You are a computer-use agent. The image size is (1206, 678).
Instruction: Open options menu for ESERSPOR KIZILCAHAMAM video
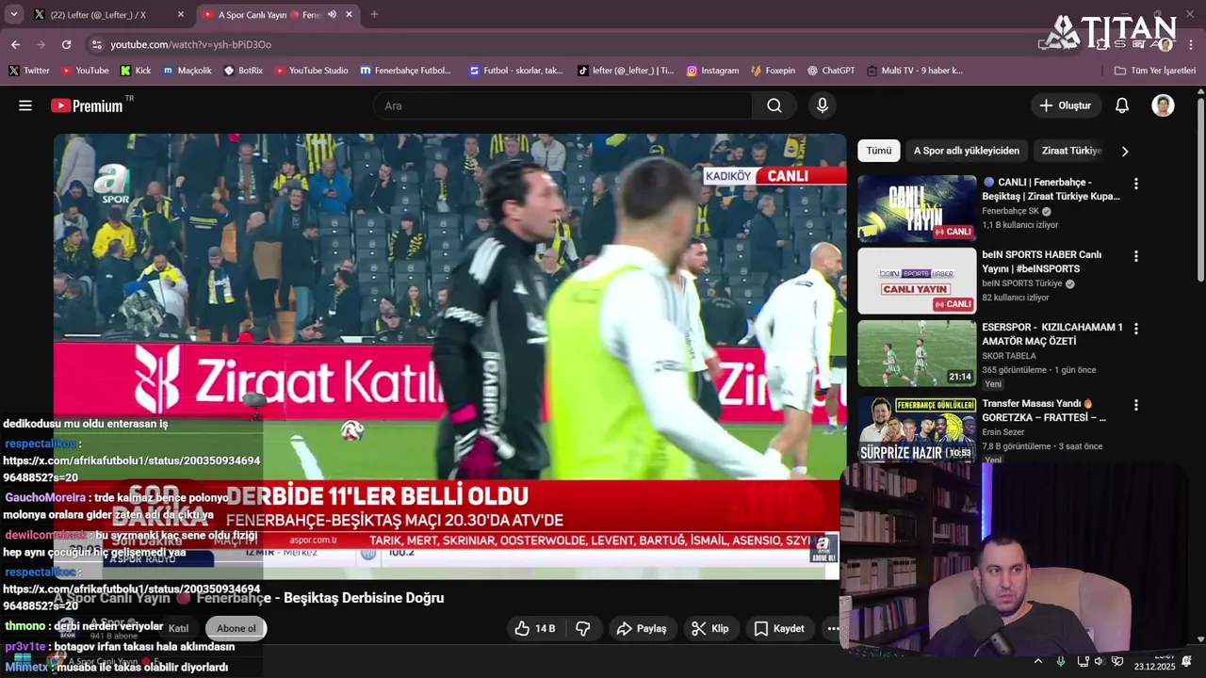click(x=1135, y=329)
